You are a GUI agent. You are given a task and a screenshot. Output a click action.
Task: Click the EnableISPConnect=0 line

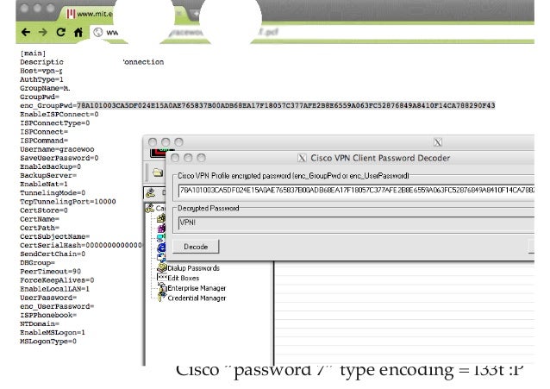59,114
